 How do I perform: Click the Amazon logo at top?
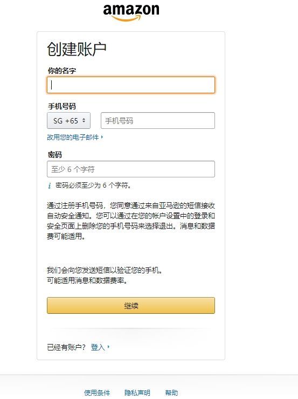(x=131, y=12)
